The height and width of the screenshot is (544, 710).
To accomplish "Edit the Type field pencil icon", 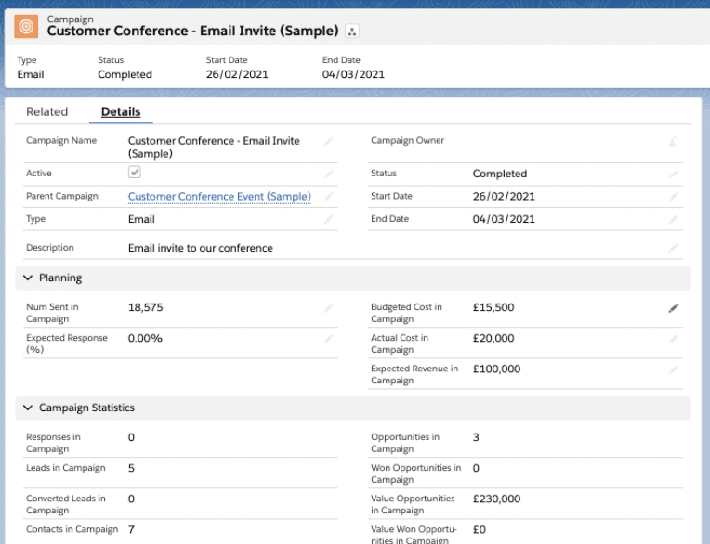I will [328, 220].
